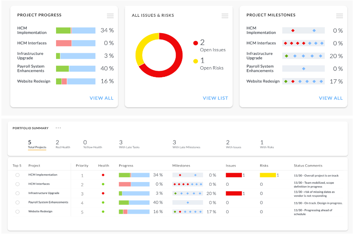The height and width of the screenshot is (234, 354).
Task: Sort table by Health column header
Action: coord(104,165)
